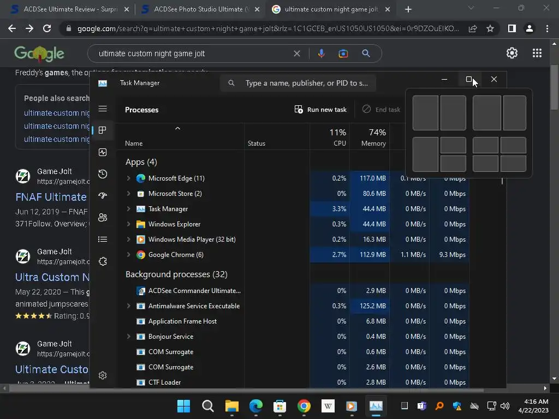Open Startup apps icon in sidebar
Screen dimensions: 559x419
pos(103,196)
